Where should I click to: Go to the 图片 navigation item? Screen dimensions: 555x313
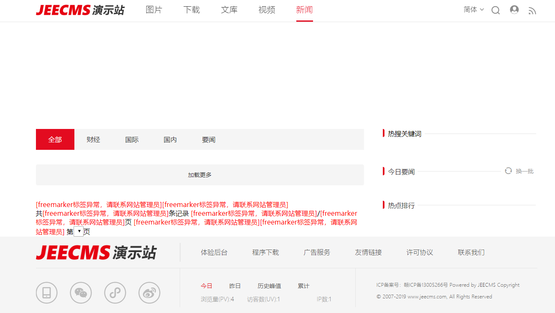tap(154, 10)
